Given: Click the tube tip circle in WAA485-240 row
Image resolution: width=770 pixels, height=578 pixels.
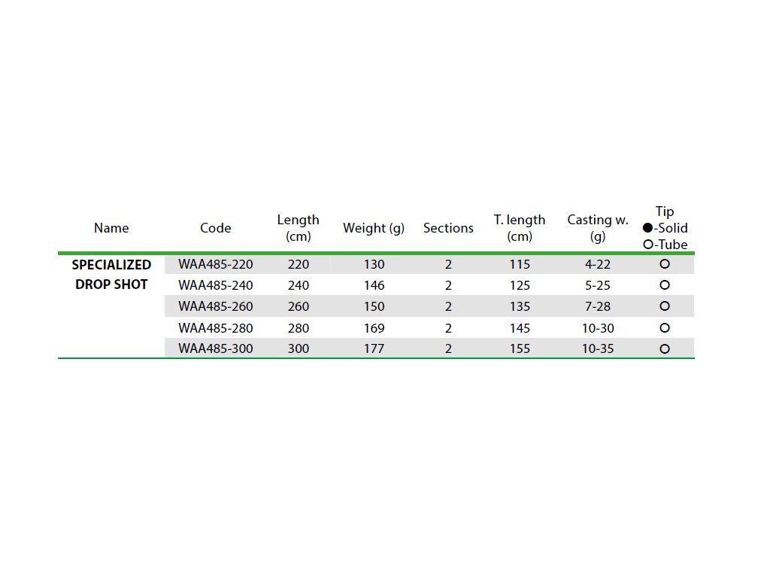Looking at the screenshot, I should click(x=665, y=285).
